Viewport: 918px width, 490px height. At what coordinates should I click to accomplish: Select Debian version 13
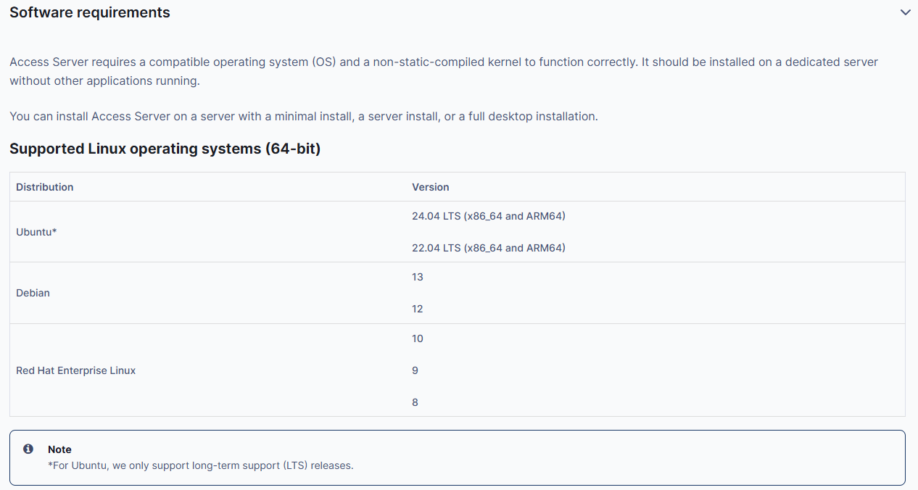point(418,277)
